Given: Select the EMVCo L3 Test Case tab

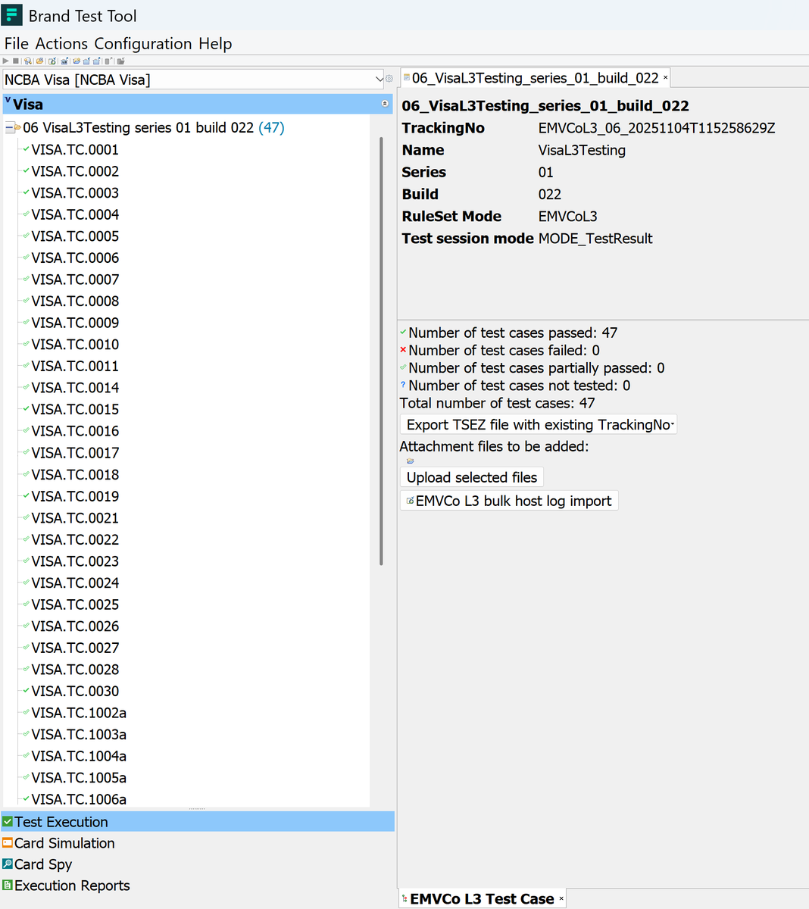Looking at the screenshot, I should tap(482, 898).
